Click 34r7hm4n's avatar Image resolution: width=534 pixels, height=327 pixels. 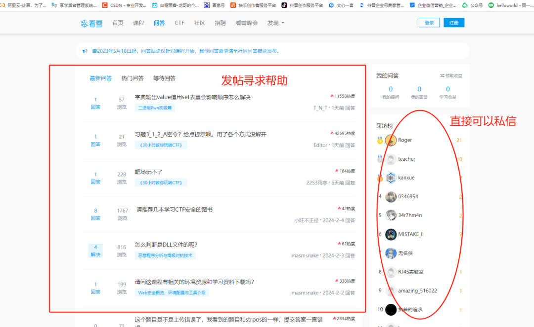click(391, 215)
